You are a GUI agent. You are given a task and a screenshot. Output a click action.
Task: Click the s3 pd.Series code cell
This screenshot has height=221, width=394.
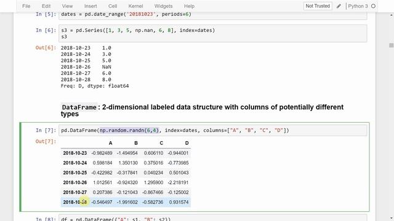(x=212, y=33)
